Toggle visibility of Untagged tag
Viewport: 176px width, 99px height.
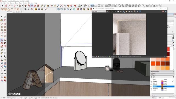click(151, 81)
